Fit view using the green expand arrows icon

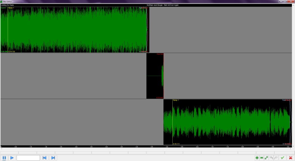coord(266,158)
